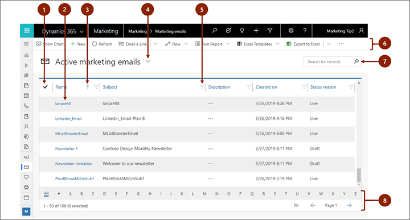Go to next page arrow

click(349, 205)
